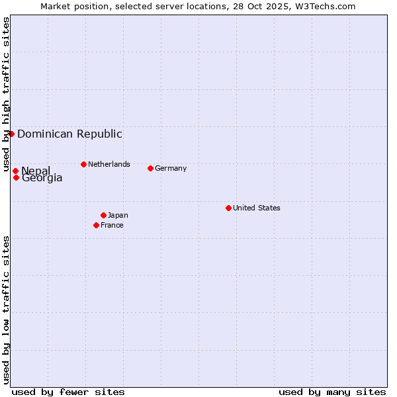
Task: Click the 'used by many sites' axis label
Action: (332, 392)
